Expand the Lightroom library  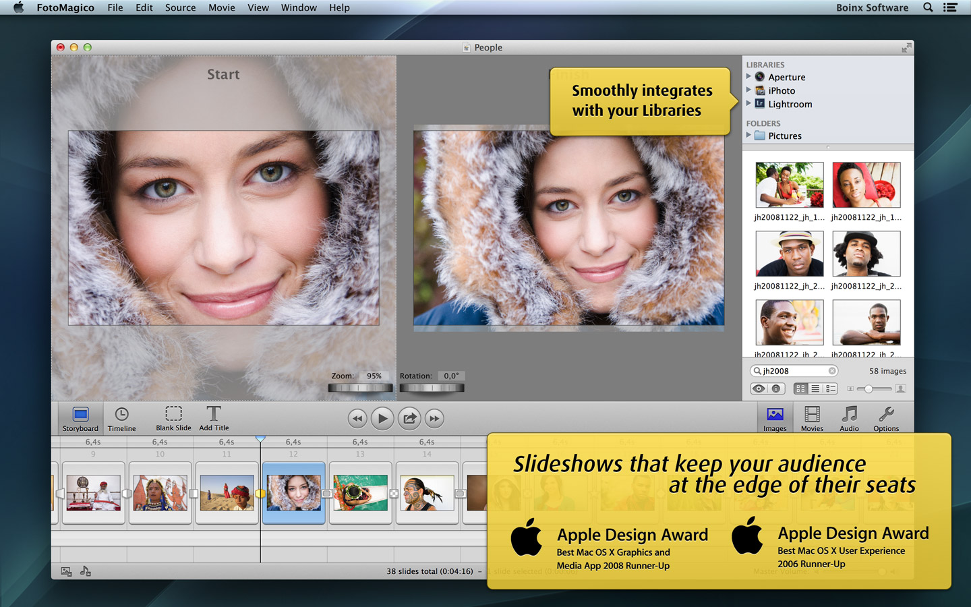[x=748, y=104]
